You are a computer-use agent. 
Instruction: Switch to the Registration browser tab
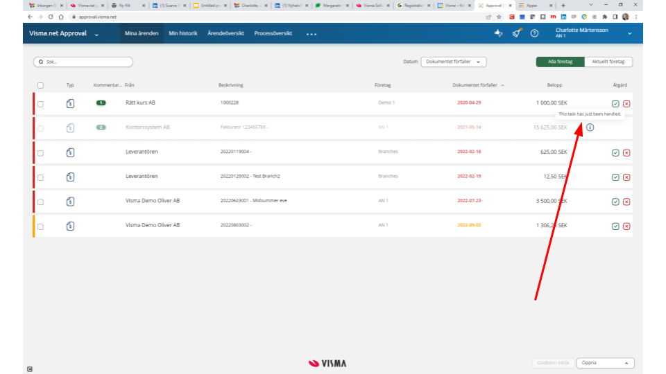pyautogui.click(x=413, y=6)
